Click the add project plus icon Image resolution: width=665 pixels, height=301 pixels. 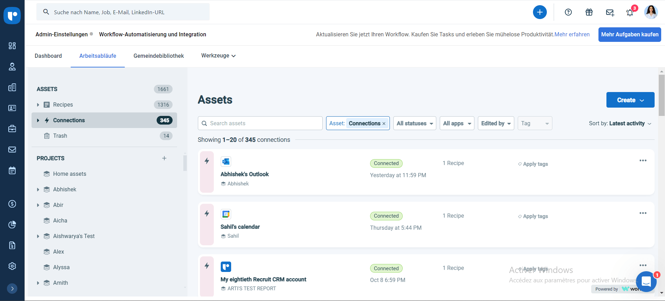(x=164, y=158)
